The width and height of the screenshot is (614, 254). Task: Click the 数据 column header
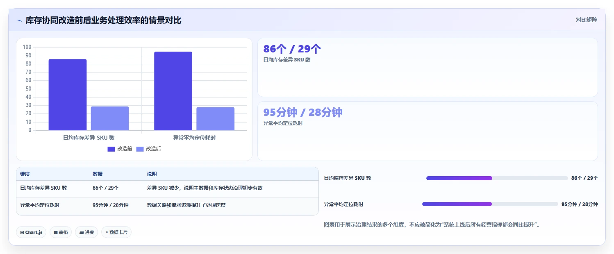point(98,174)
